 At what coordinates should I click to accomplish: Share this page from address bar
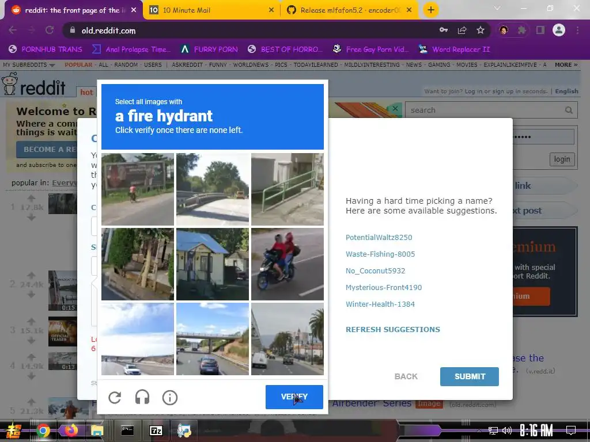462,31
